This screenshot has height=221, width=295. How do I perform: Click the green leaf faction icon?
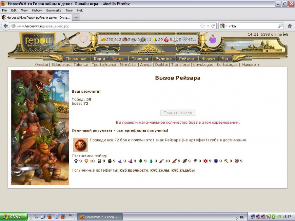click(x=141, y=161)
